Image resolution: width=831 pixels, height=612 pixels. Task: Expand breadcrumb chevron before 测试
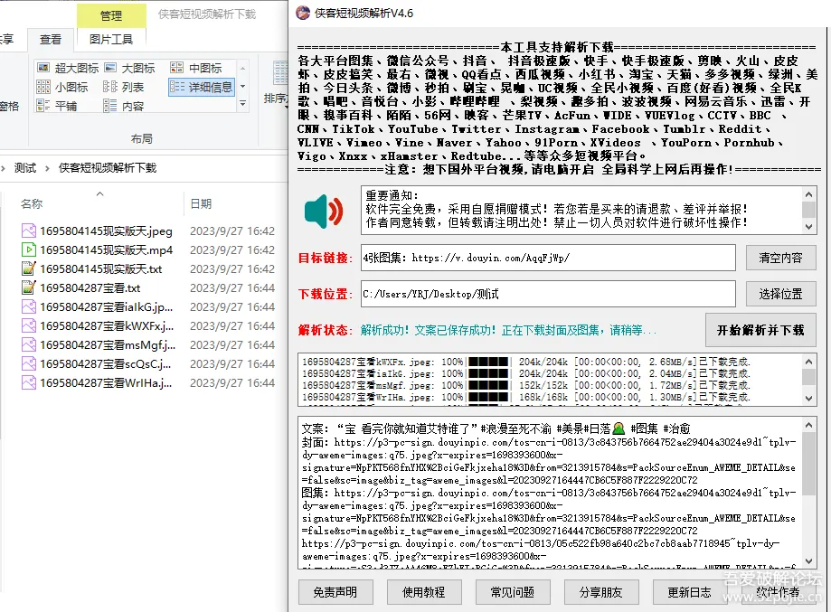[x=4, y=168]
